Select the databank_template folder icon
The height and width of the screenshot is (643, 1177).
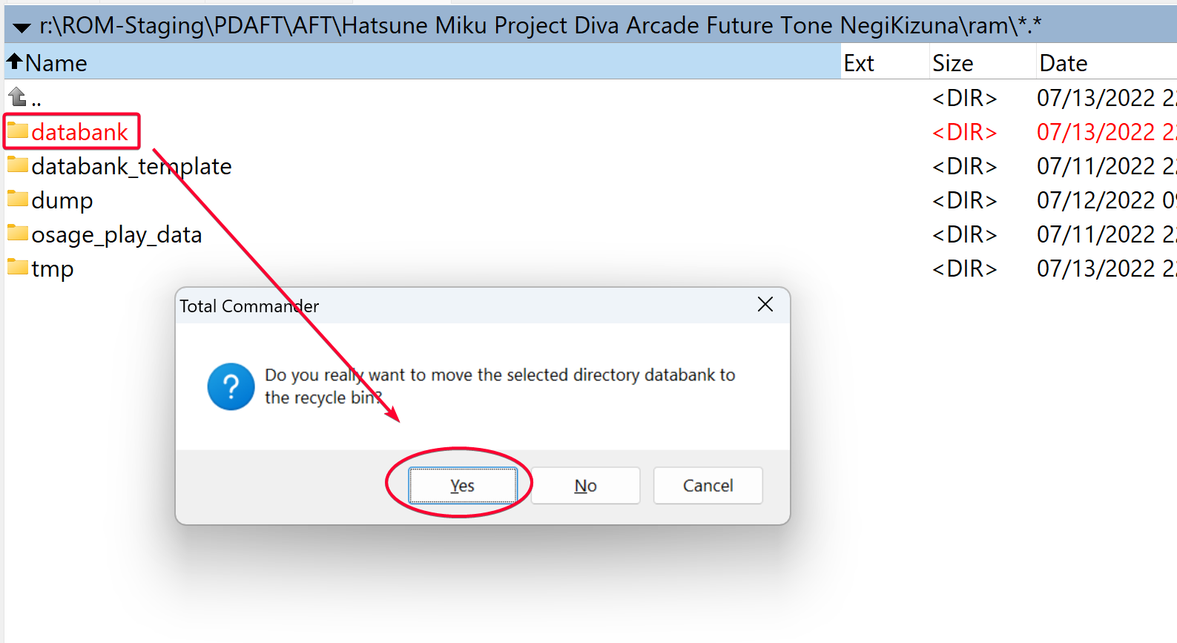pos(18,165)
